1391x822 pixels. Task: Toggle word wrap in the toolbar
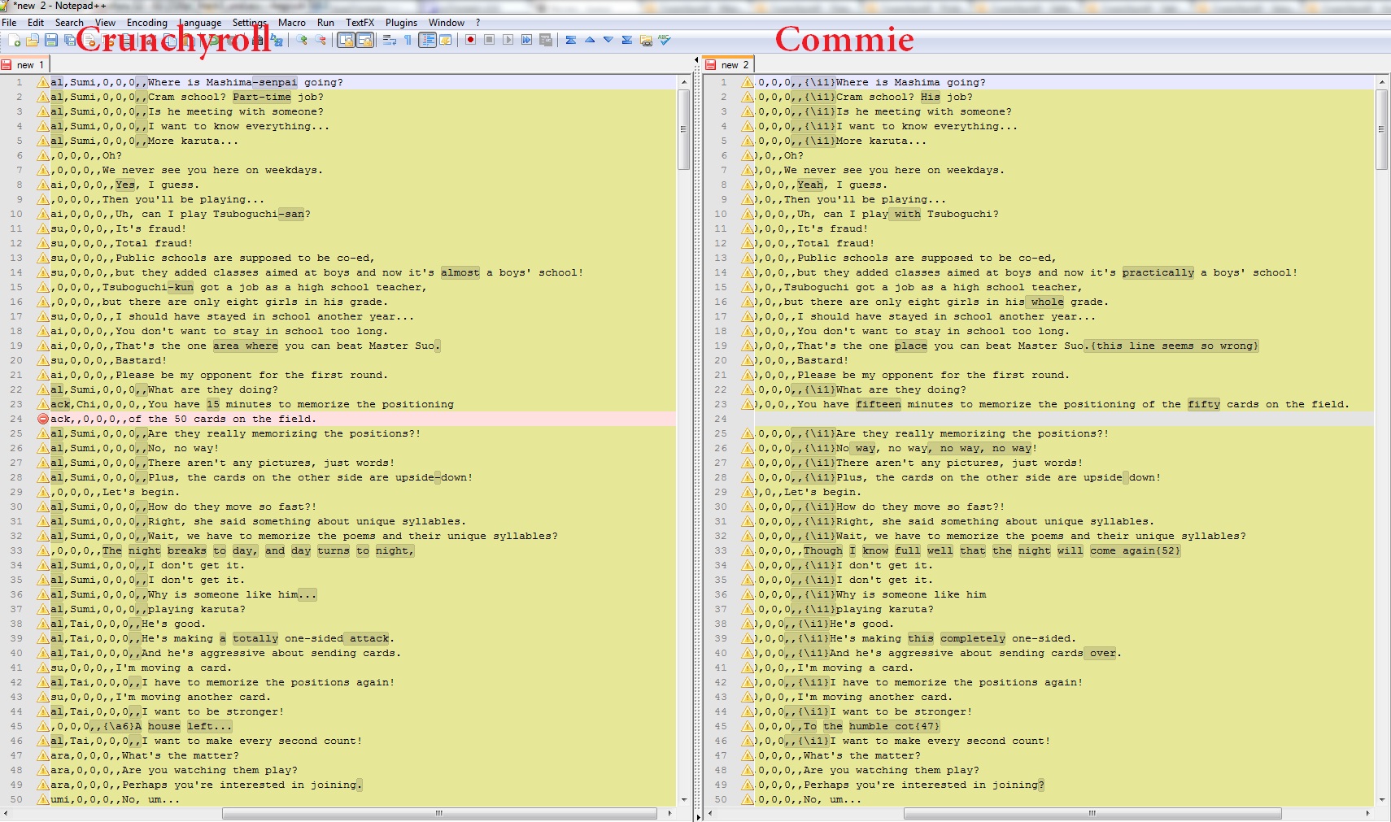[x=390, y=40]
